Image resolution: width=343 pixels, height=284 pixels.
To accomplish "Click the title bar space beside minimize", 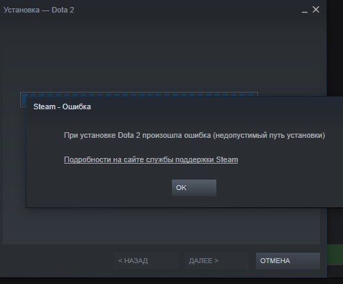I will coord(186,10).
